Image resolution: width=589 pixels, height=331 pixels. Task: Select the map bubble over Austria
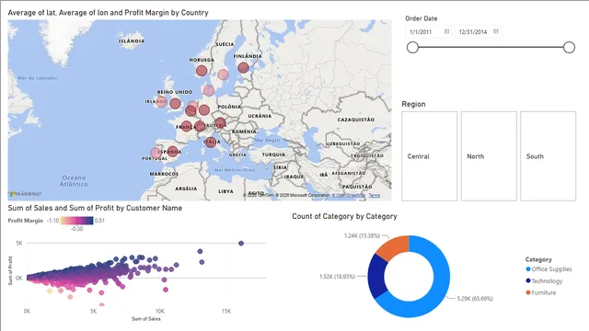click(221, 122)
